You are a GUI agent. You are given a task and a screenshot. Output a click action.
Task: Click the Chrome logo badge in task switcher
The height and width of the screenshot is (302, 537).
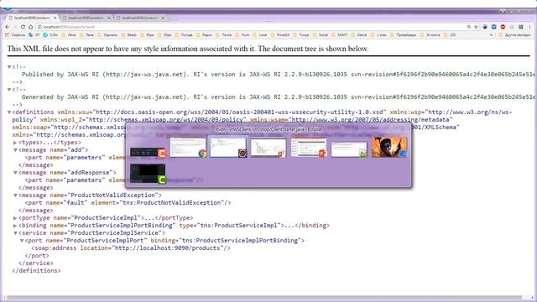pos(202,154)
